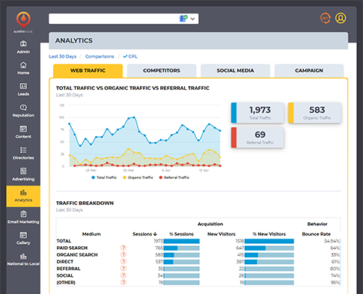Click the New Visitors column header
The height and width of the screenshot is (294, 363).
222,234
